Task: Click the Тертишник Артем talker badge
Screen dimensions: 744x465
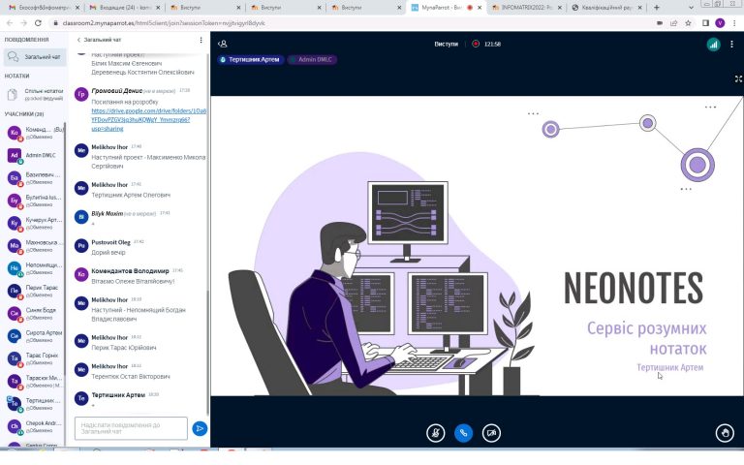Action: (x=253, y=60)
